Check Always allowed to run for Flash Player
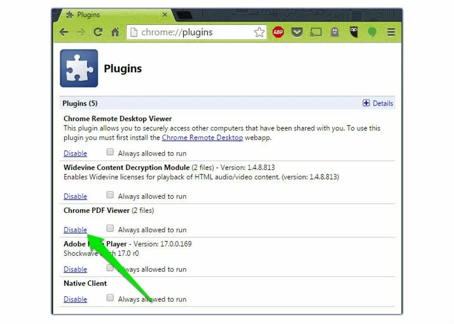Image resolution: width=454 pixels, height=324 pixels. pos(110,268)
